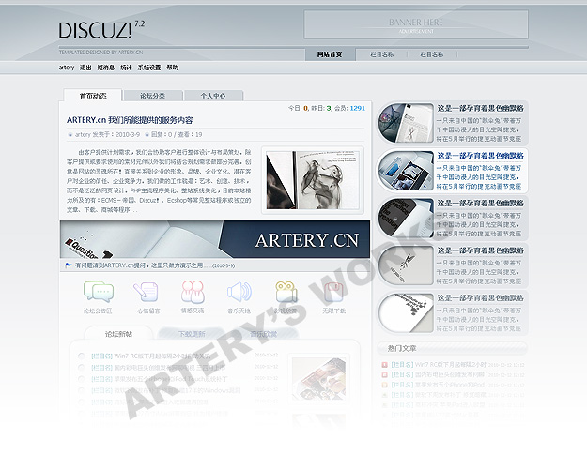Select the 个人中心 tab
Viewport: 587px width, 455px height.
[212, 96]
